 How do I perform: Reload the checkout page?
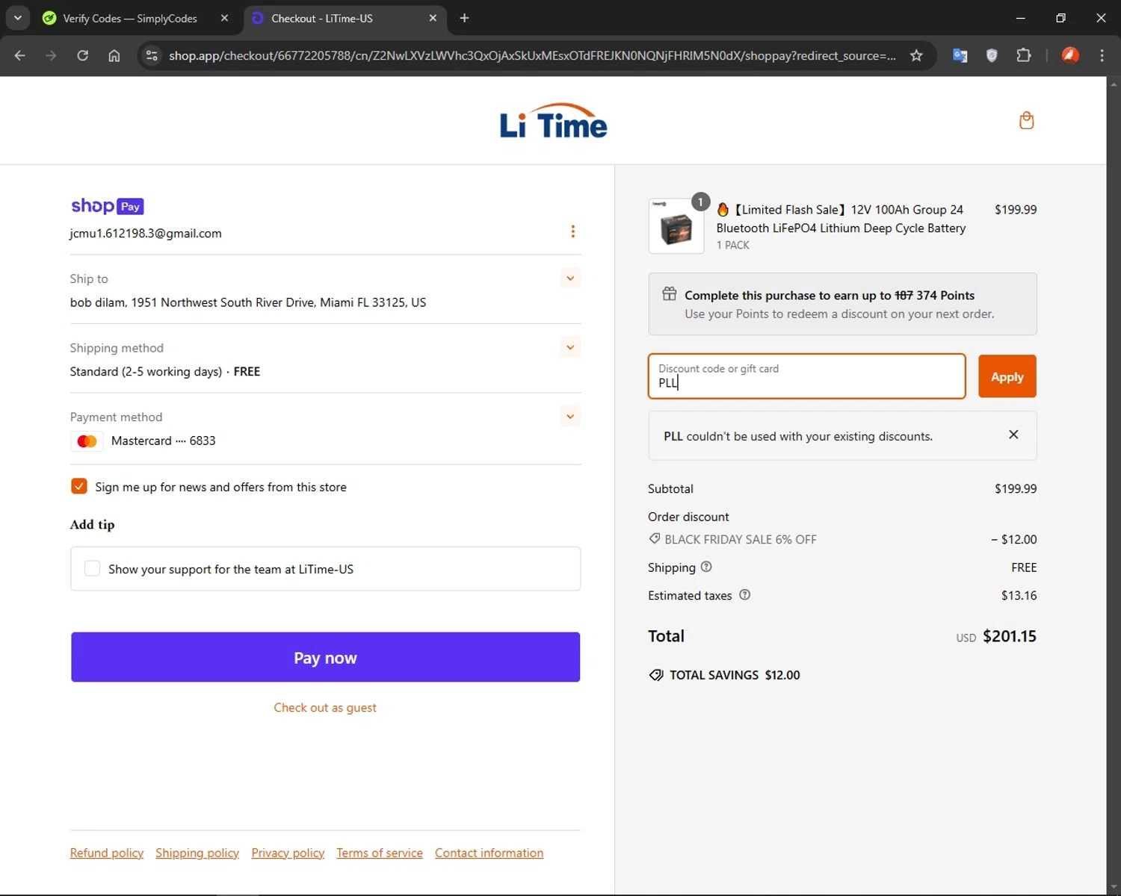[82, 55]
